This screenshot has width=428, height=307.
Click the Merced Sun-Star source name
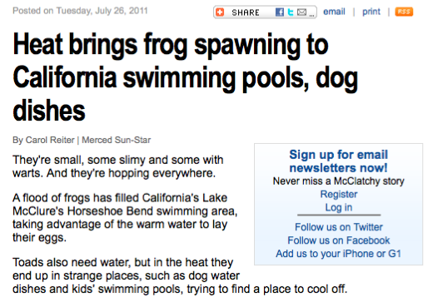coord(117,140)
